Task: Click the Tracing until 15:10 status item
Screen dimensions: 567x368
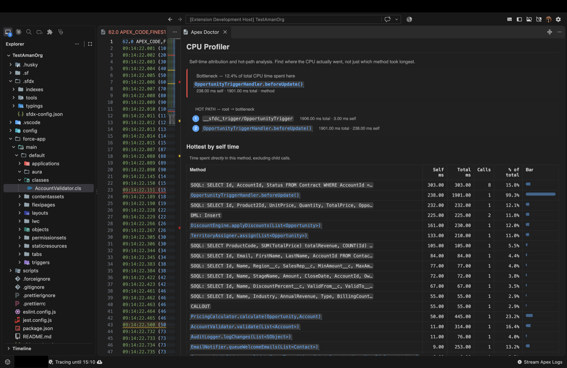Action: [75, 362]
